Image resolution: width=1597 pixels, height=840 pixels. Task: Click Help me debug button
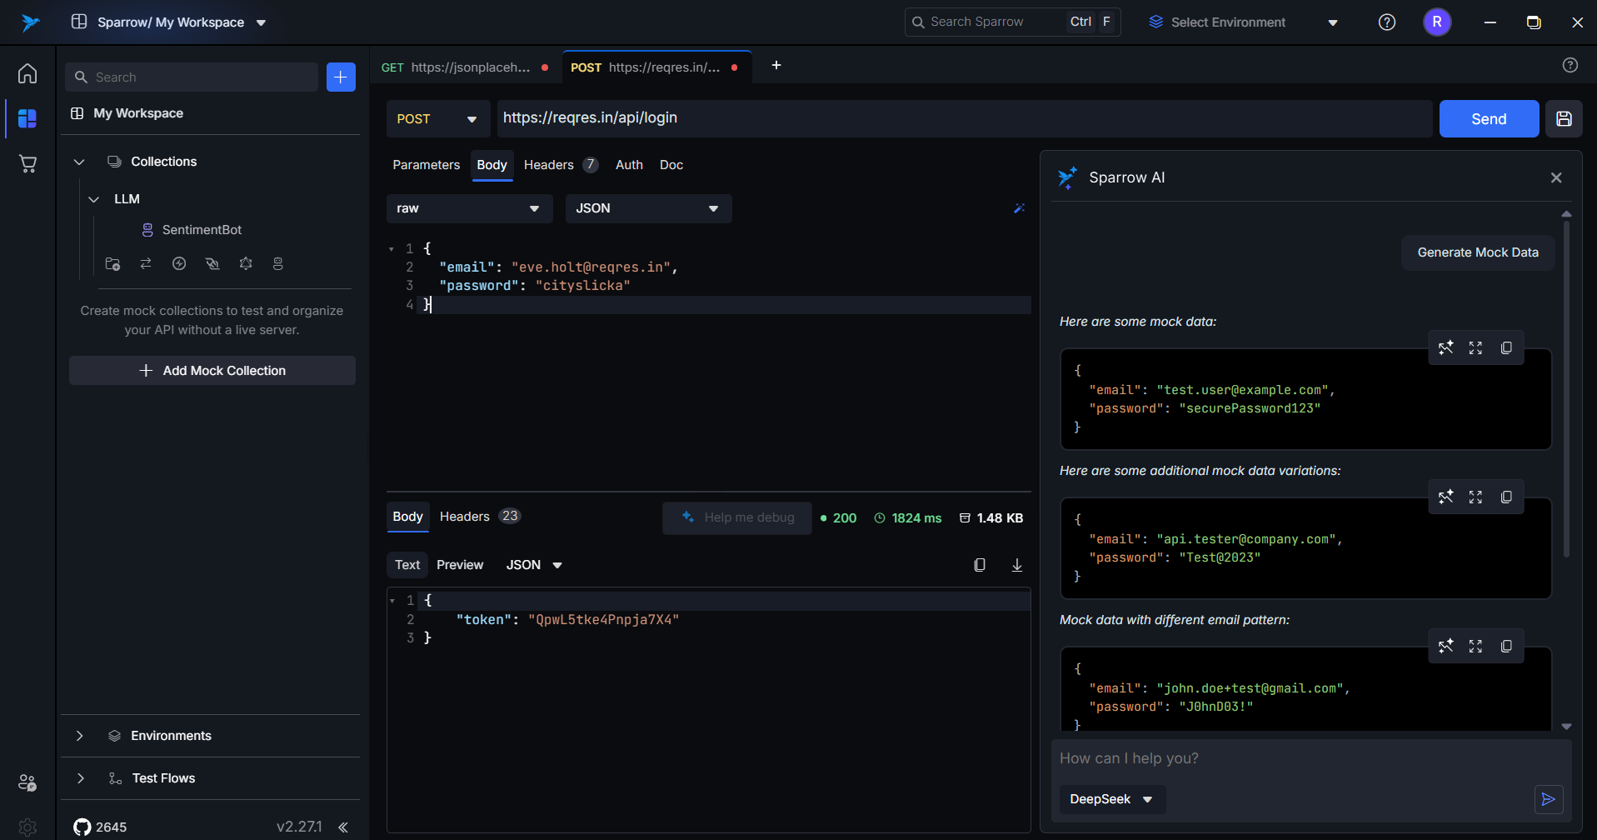click(x=737, y=517)
